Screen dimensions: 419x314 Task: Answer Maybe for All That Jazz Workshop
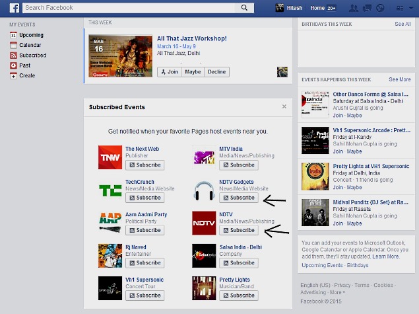(193, 72)
